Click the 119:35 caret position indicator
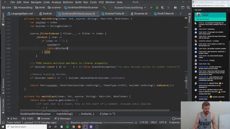 [x=144, y=122]
